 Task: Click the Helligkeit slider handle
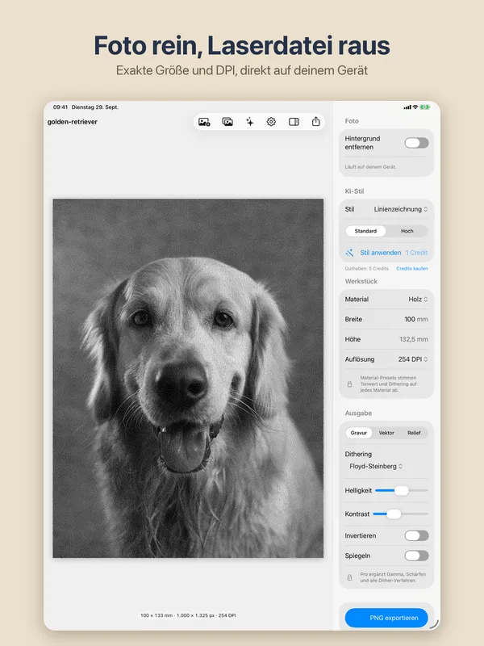tap(401, 491)
